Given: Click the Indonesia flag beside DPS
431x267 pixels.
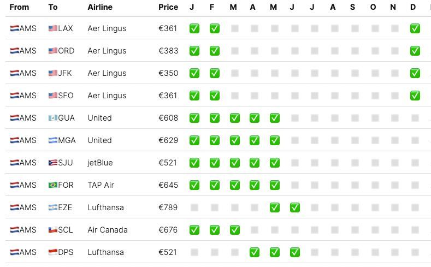Looking at the screenshot, I should [x=52, y=252].
